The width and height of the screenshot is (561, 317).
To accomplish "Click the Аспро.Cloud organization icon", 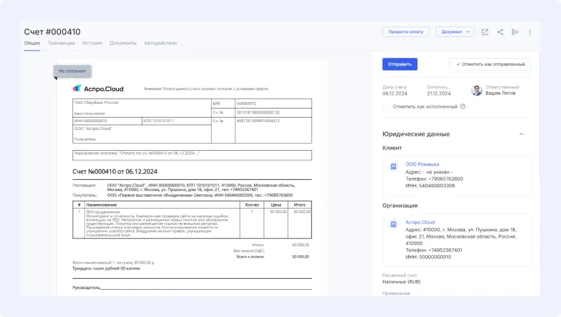I will [393, 224].
